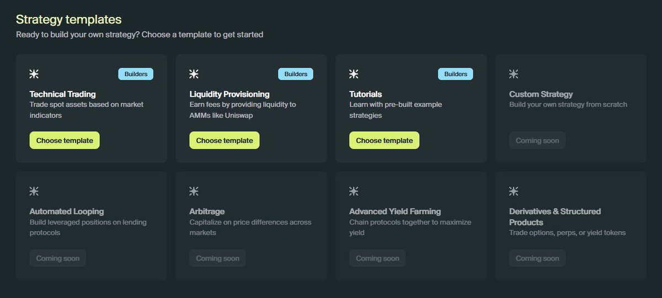Click the star icon on Technical Trading card
The width and height of the screenshot is (662, 298).
(34, 74)
